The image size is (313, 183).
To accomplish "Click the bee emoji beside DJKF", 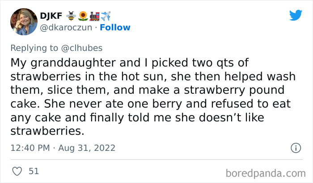I will pos(71,16).
